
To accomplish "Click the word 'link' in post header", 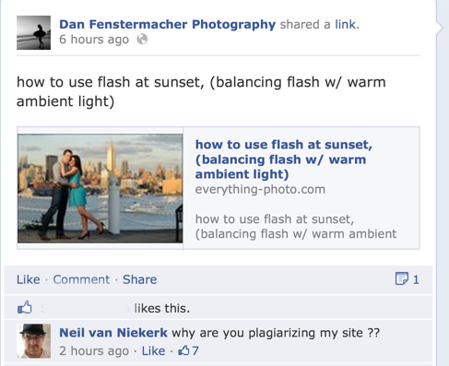I will click(x=345, y=24).
